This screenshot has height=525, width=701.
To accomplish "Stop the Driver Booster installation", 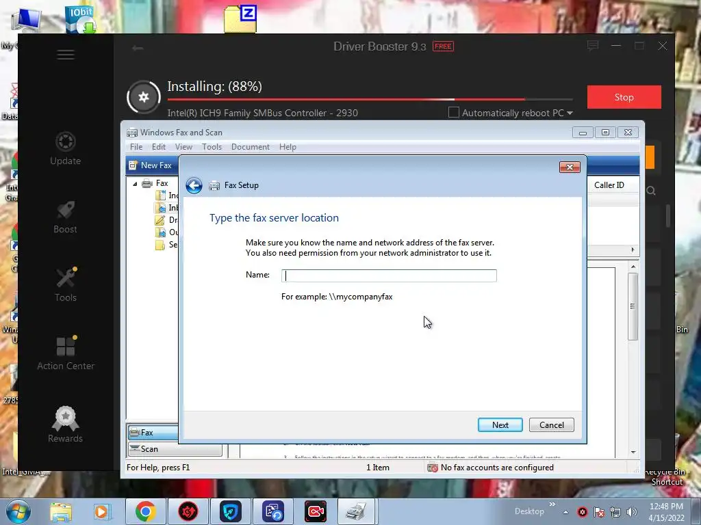I will [624, 97].
